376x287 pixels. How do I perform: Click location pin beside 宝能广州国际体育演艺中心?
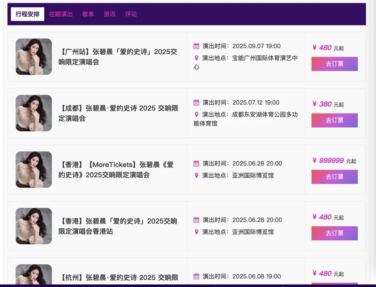click(x=196, y=58)
